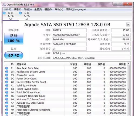This screenshot has height=116, width=135.
Task: Click the raw value 000000000BB8
Action: (118, 106)
